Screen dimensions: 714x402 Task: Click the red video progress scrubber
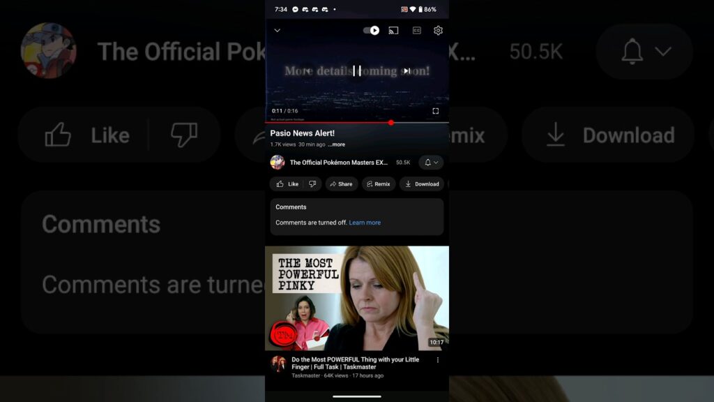(x=390, y=122)
